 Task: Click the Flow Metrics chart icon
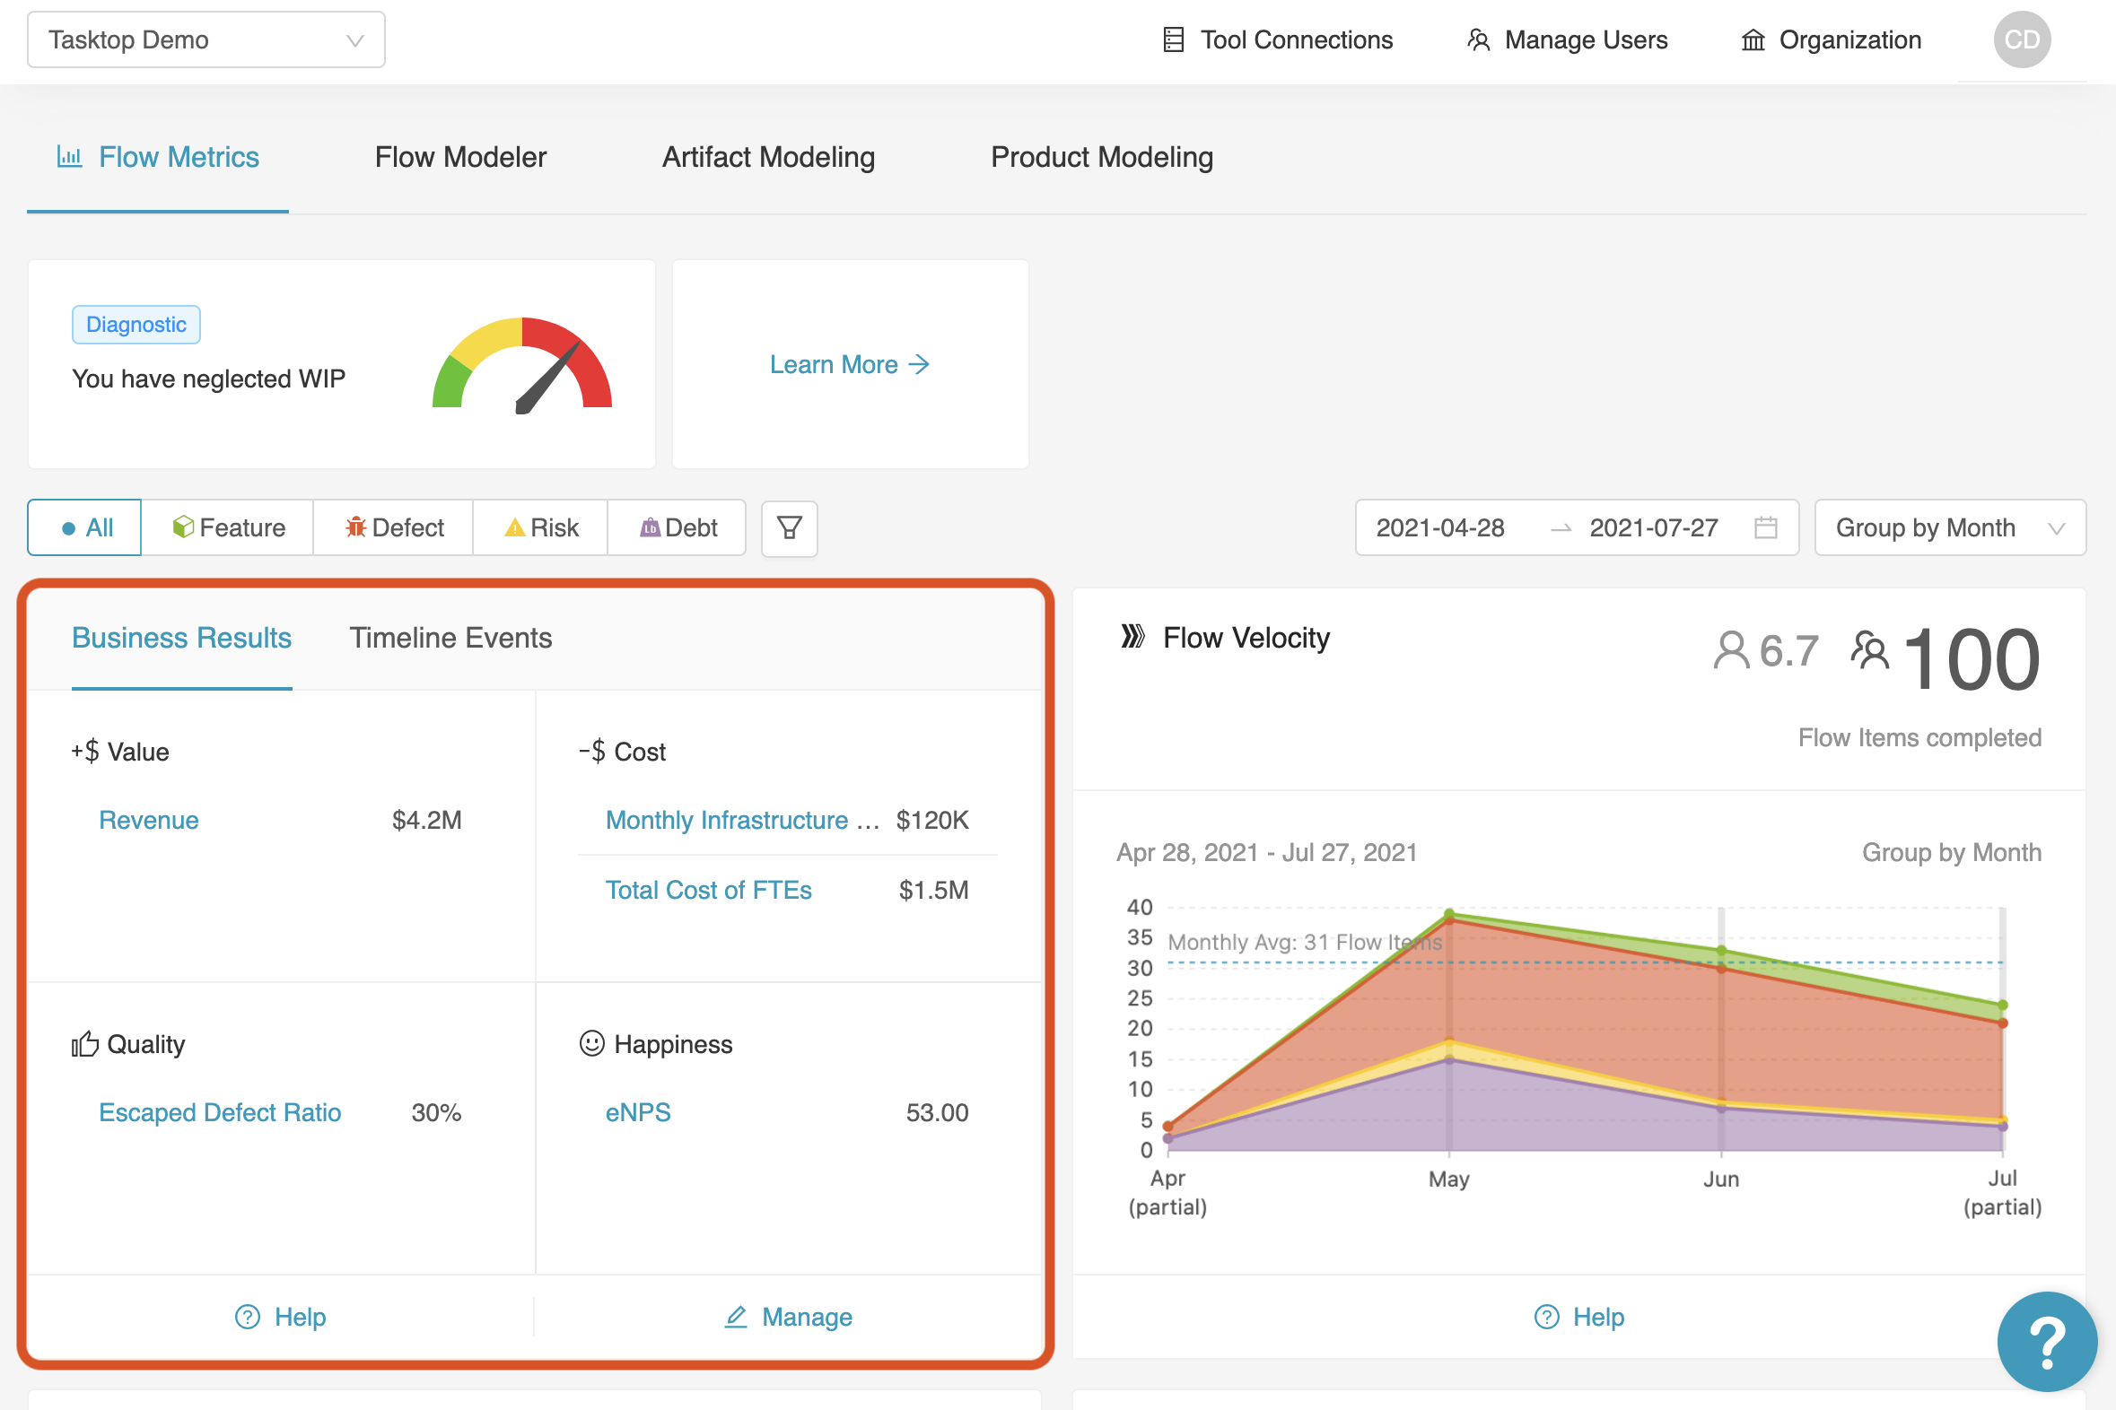69,156
